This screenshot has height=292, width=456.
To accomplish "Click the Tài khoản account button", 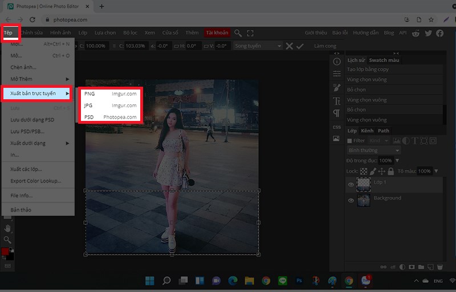I will click(217, 33).
